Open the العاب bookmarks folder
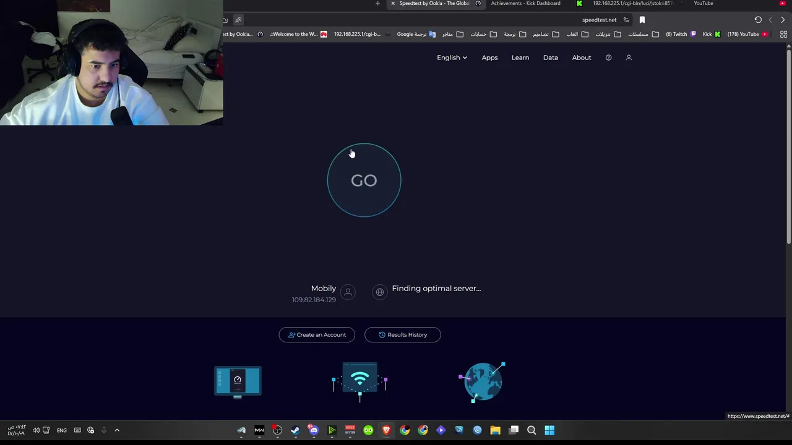The height and width of the screenshot is (445, 792). pyautogui.click(x=577, y=34)
